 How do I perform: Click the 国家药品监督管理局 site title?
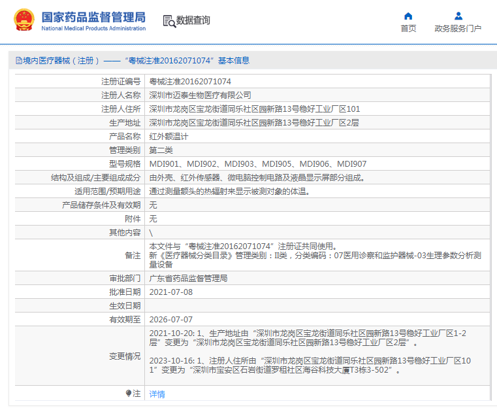pyautogui.click(x=93, y=17)
